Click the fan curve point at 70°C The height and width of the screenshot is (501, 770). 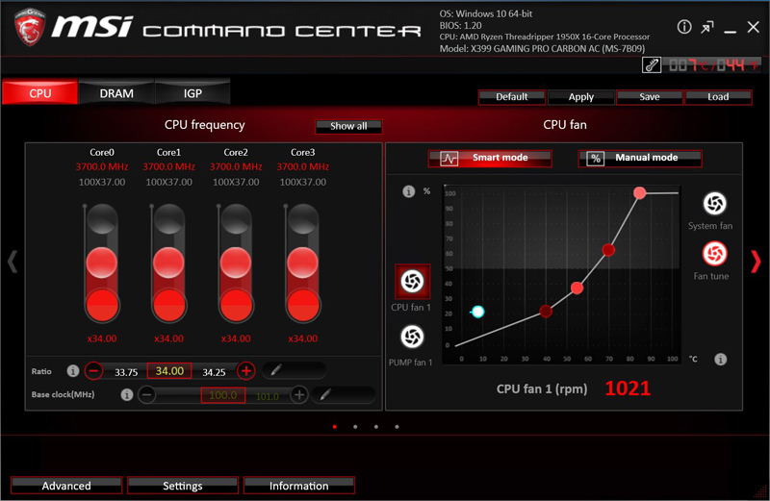pos(608,250)
